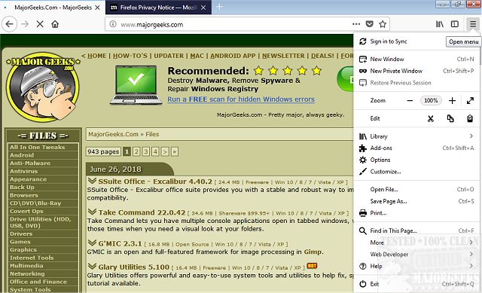Viewport: 482px width, 293px height.
Task: Close the Firefox Privacy Notice tab
Action: coord(203,8)
